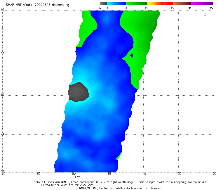The image size is (216, 190).
Task: Pick the brown 50-64 knot color segment
Action: tap(182, 4)
